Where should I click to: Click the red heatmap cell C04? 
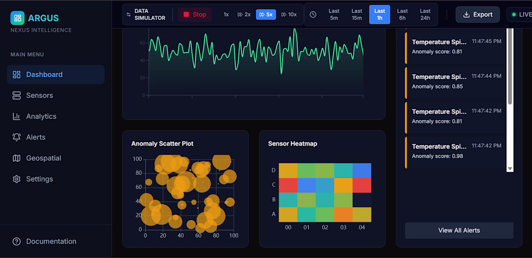point(362,185)
